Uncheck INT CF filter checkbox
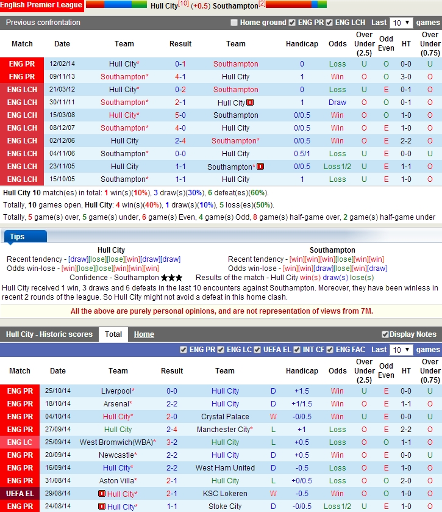The height and width of the screenshot is (512, 442). click(x=296, y=350)
